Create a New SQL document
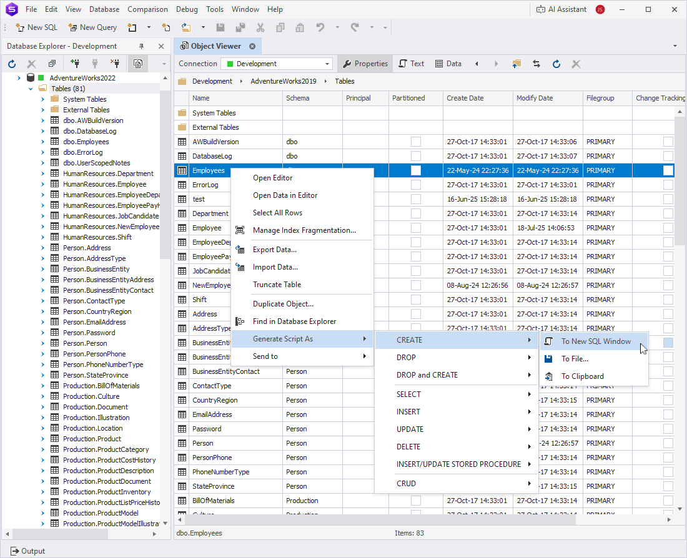 [x=36, y=27]
